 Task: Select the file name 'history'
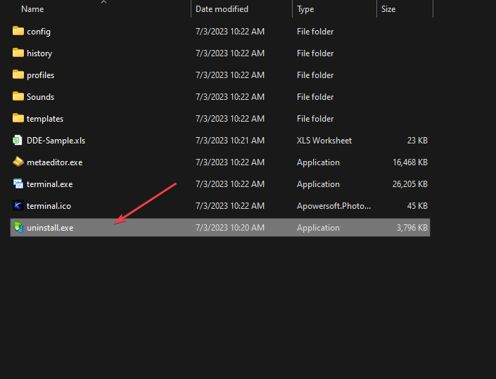tap(39, 53)
